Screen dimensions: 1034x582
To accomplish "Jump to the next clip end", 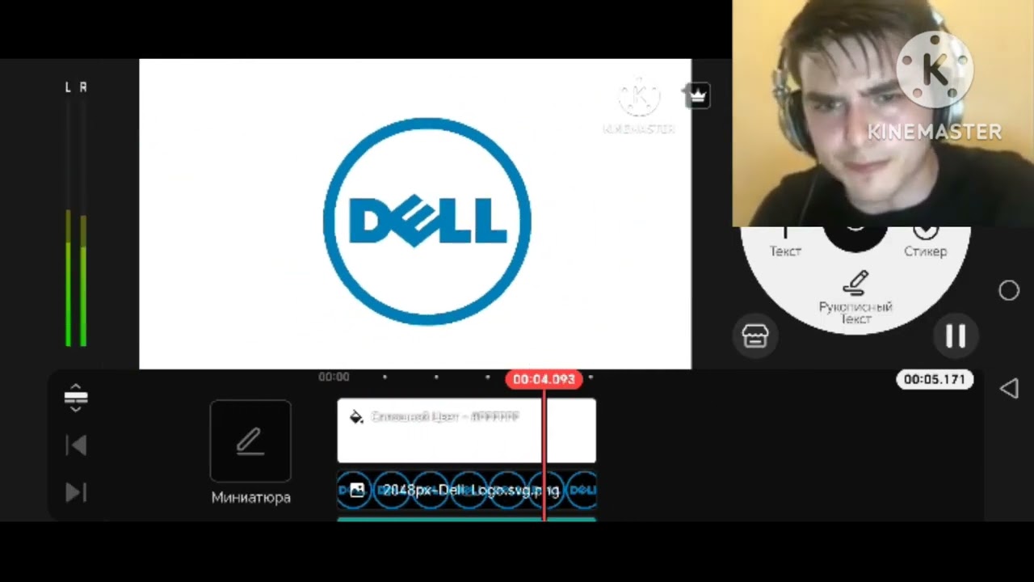I will click(x=76, y=492).
